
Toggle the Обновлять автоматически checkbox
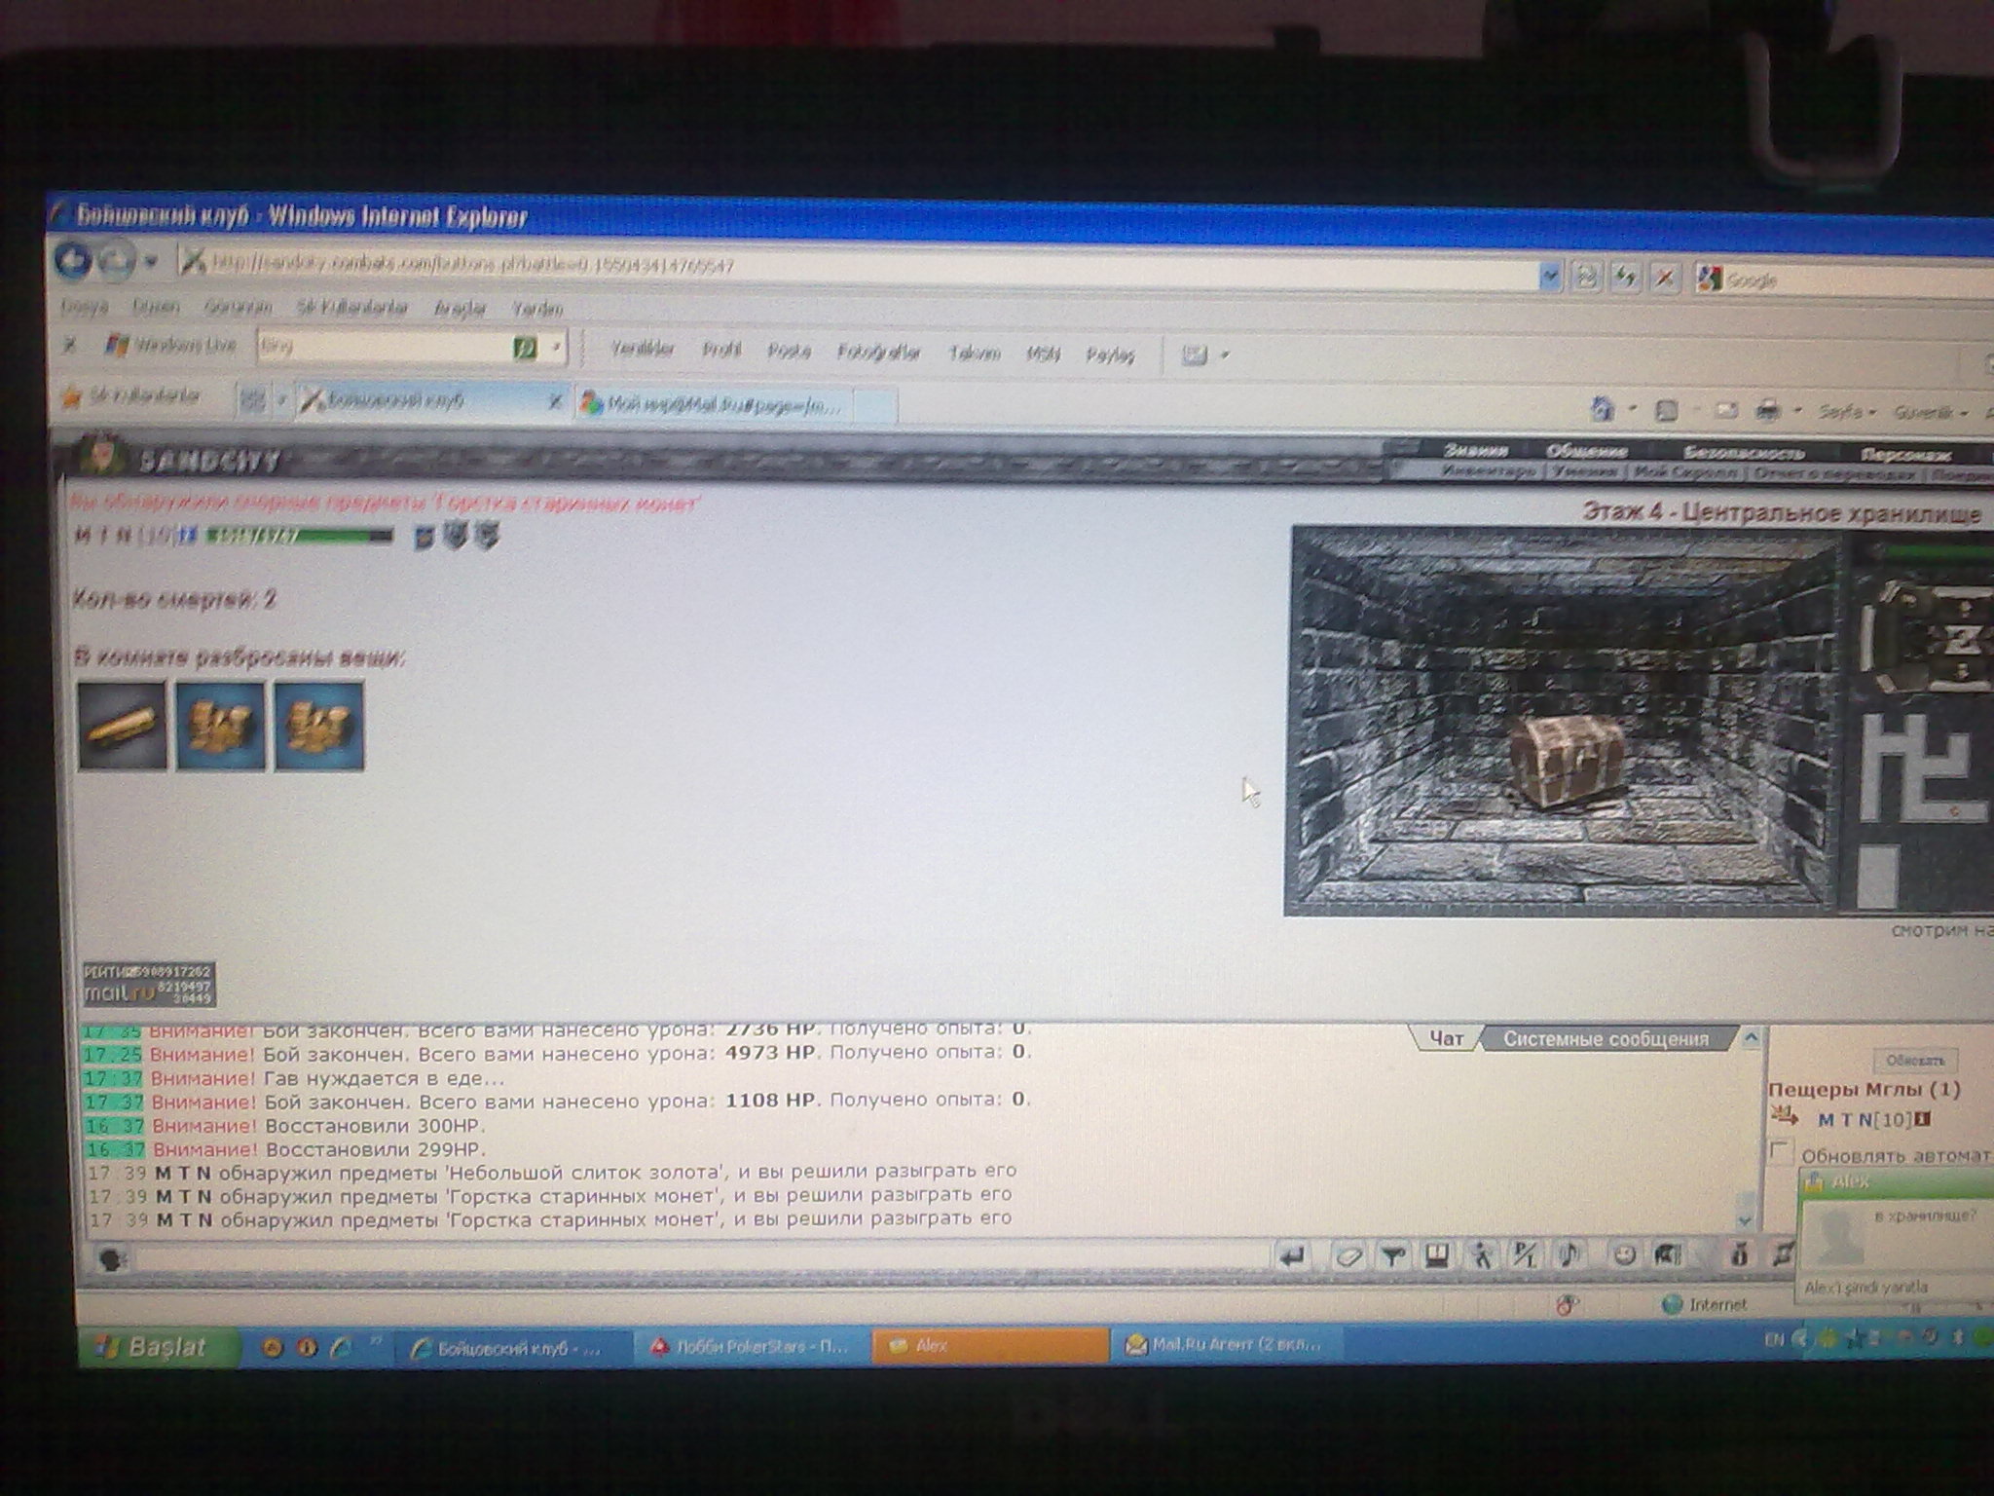coord(1780,1152)
